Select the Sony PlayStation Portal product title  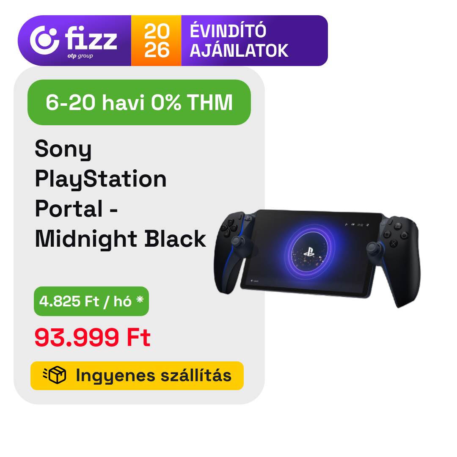tap(120, 194)
